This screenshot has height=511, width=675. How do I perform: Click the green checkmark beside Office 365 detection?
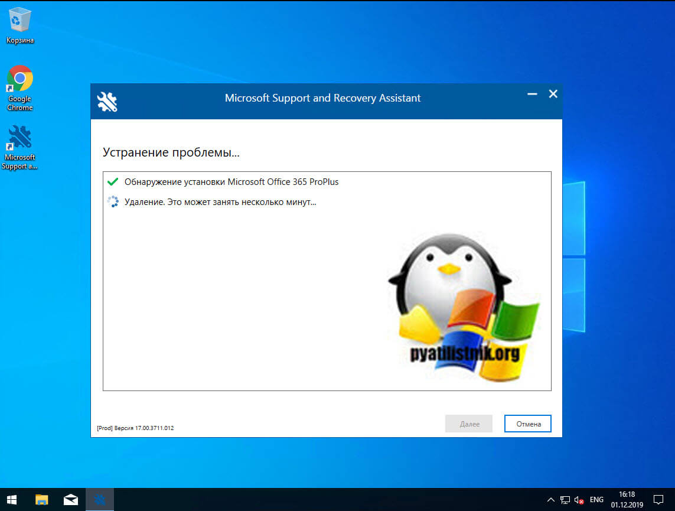click(x=113, y=182)
